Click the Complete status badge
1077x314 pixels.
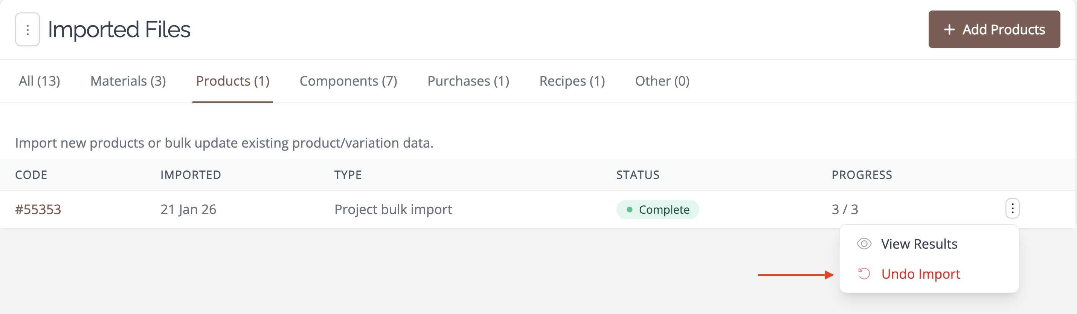[657, 209]
